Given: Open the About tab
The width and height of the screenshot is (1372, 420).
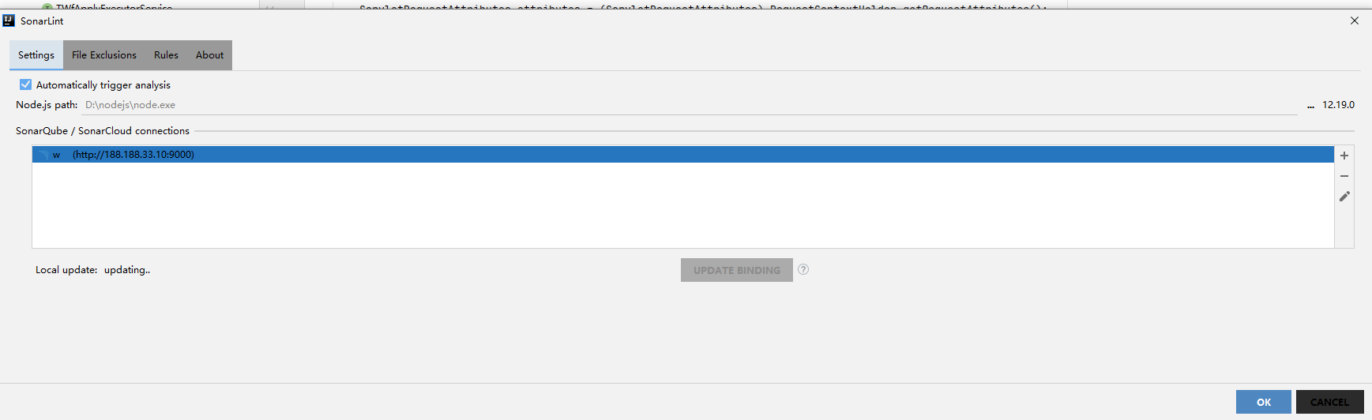Looking at the screenshot, I should tap(209, 55).
